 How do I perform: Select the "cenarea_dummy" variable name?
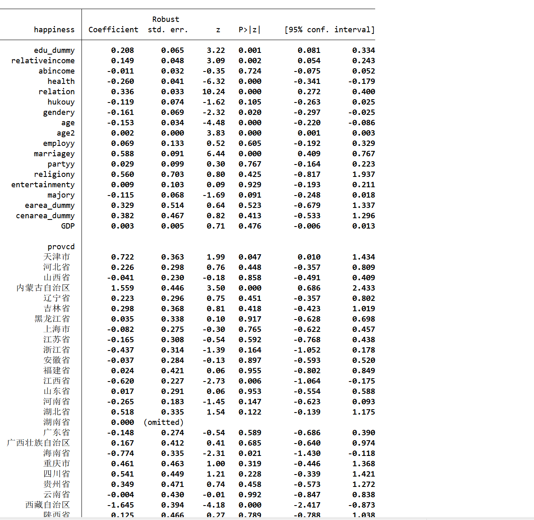click(x=45, y=216)
